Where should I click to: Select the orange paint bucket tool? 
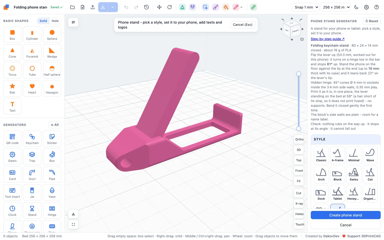pos(226,7)
